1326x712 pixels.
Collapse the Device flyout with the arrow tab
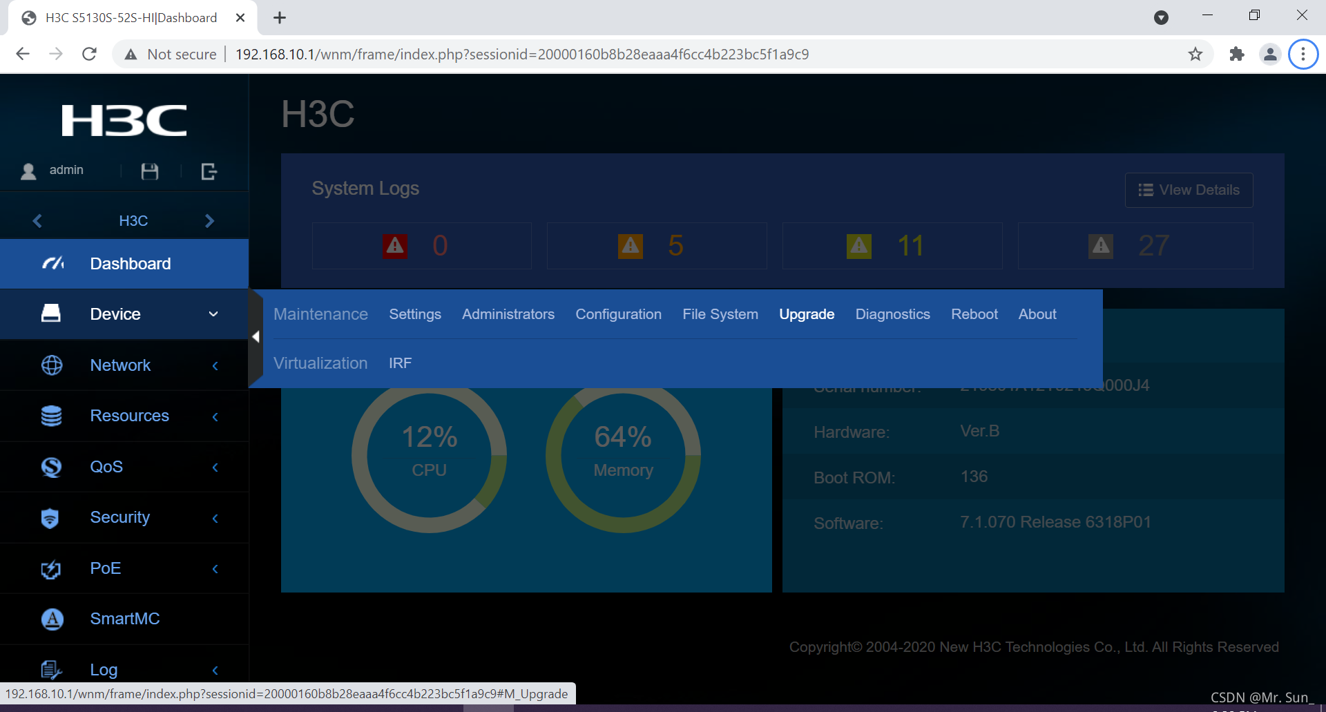tap(256, 337)
